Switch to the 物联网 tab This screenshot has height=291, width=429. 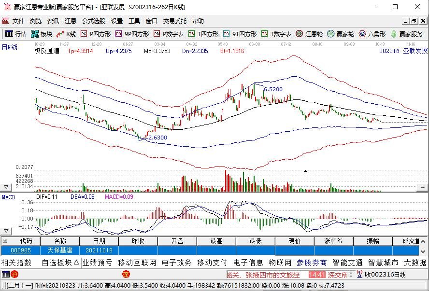(x=280, y=263)
